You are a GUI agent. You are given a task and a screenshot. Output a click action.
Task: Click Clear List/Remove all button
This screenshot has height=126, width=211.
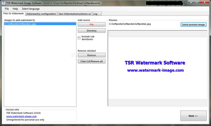(x=92, y=61)
